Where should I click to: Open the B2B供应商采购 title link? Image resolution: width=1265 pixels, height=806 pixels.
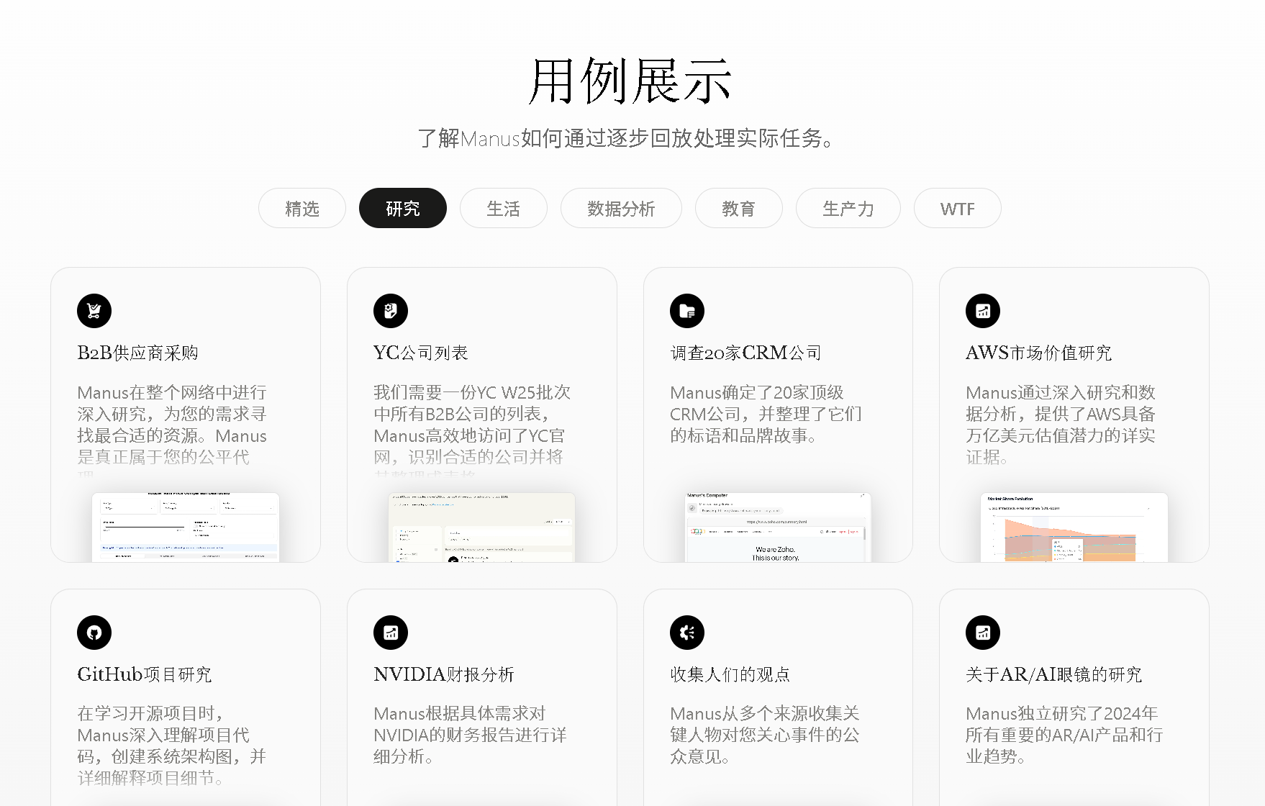coord(138,353)
